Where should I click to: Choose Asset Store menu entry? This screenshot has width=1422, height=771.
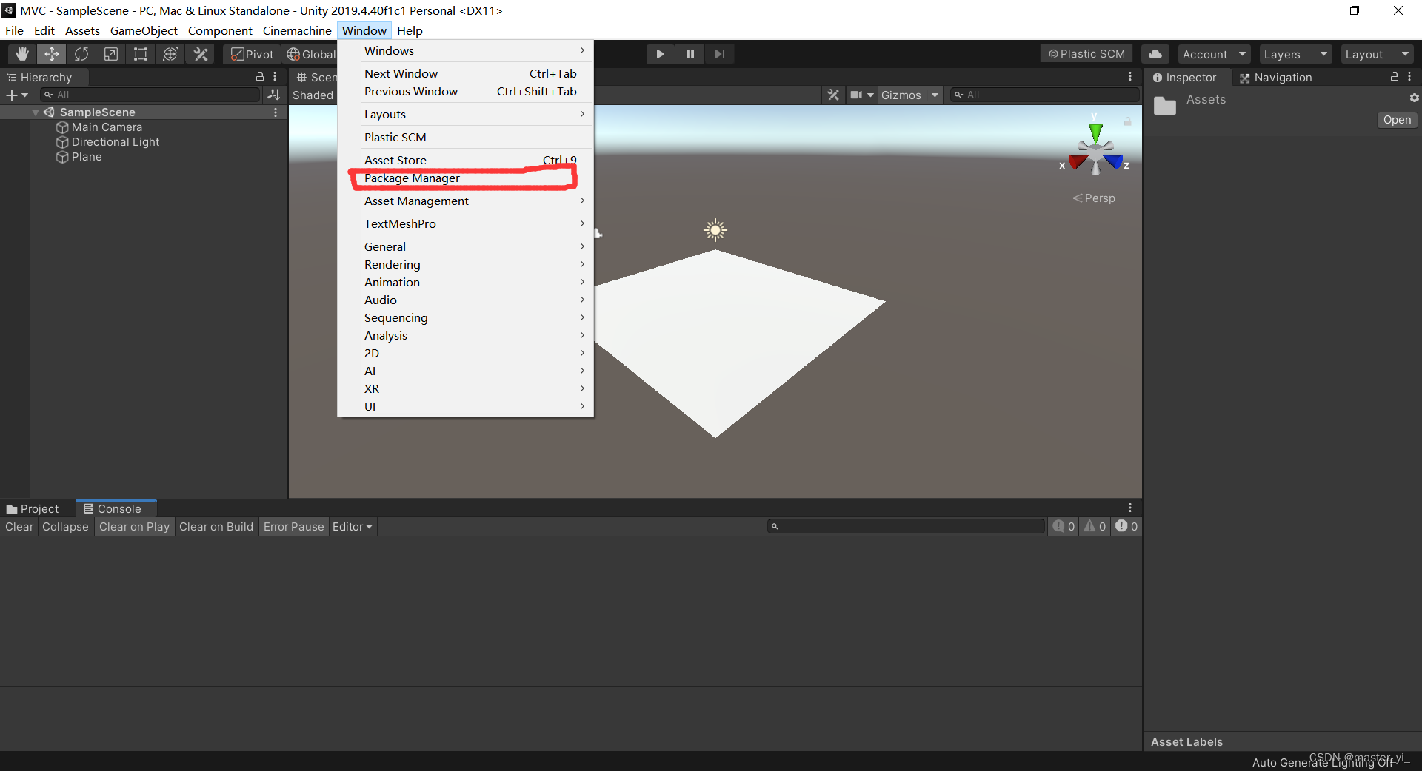point(466,161)
